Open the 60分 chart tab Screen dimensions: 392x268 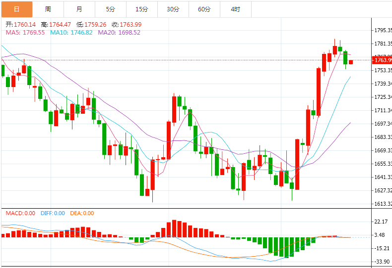pos(204,9)
